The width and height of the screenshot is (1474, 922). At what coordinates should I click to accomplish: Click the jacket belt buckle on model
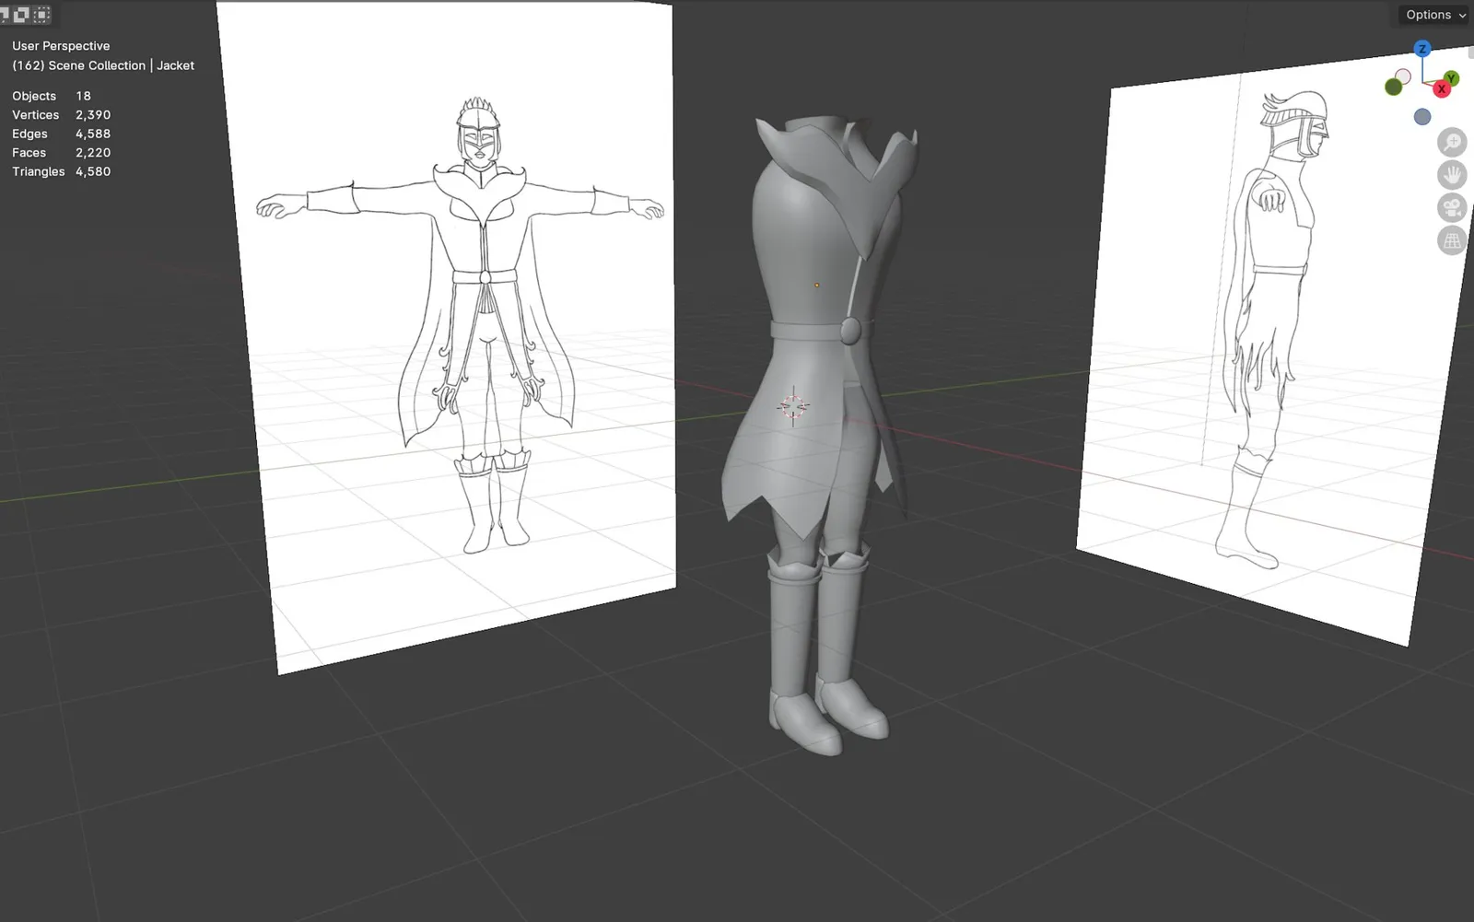coord(850,330)
